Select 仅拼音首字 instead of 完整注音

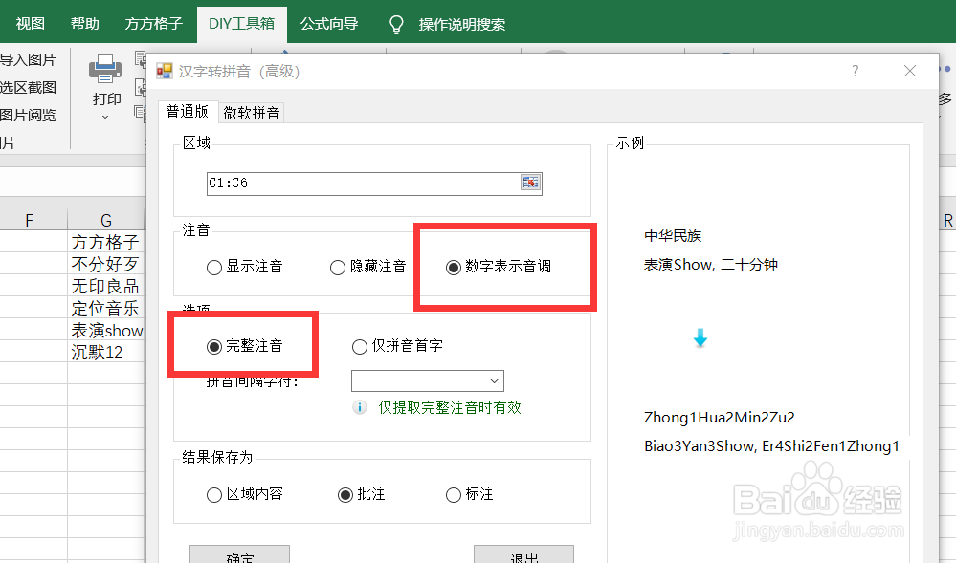(360, 345)
